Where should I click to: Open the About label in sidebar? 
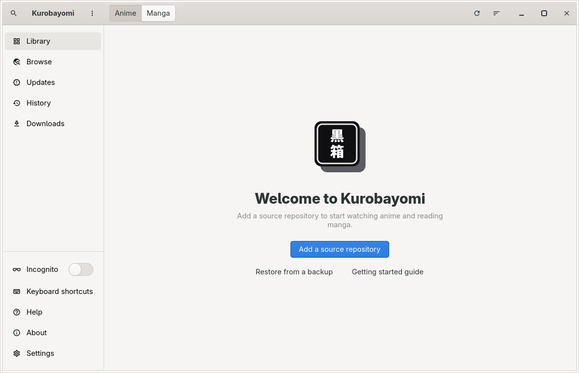point(37,333)
